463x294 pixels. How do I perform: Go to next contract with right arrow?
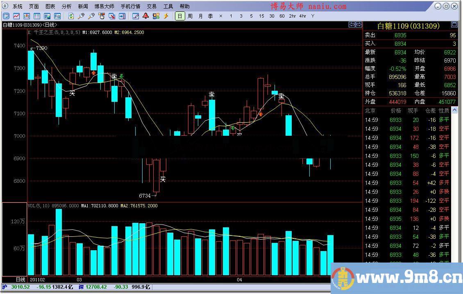tap(358, 25)
